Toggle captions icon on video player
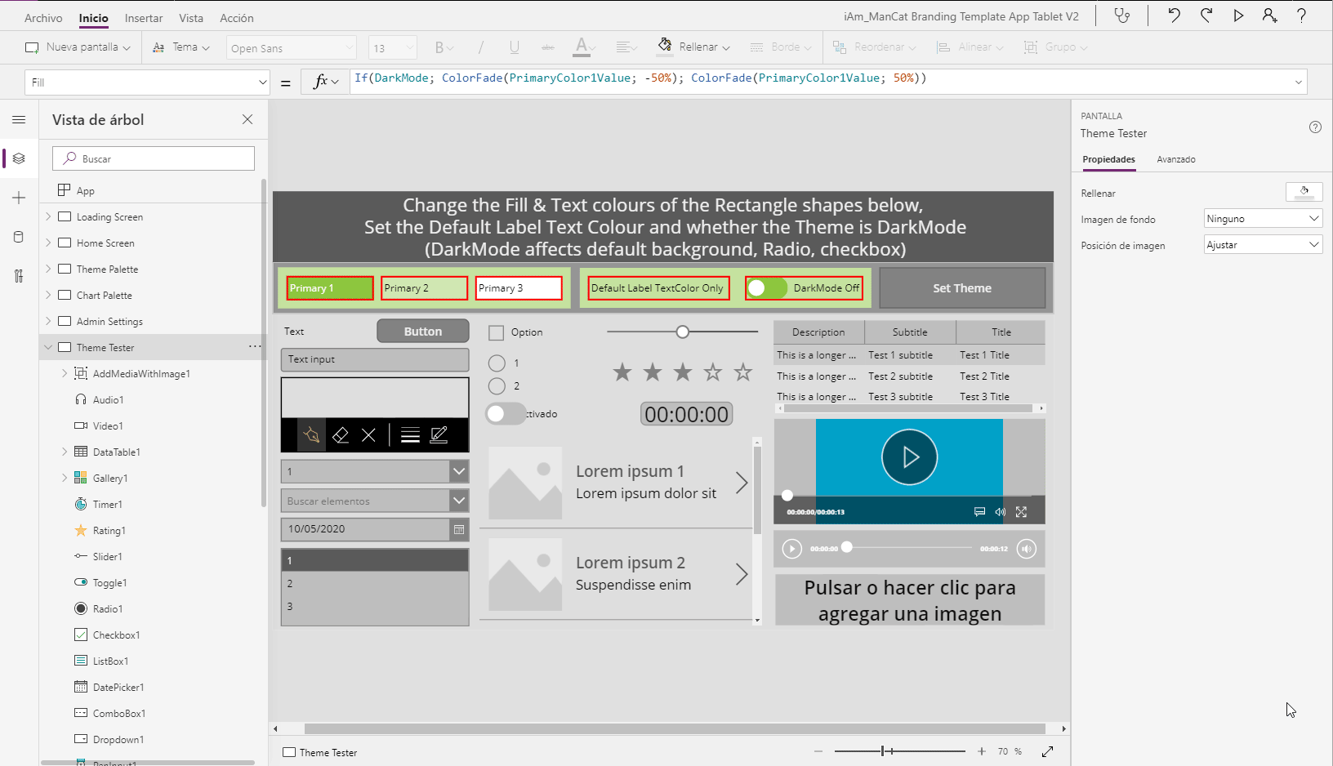Image resolution: width=1333 pixels, height=766 pixels. click(x=979, y=512)
